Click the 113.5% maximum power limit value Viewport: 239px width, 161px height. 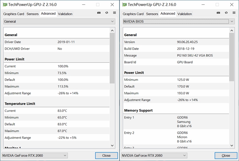(x=63, y=86)
